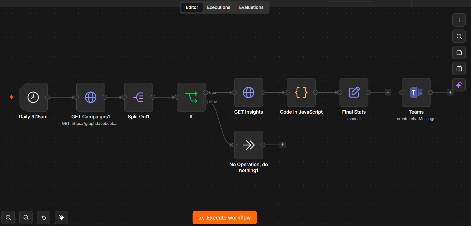Viewport: 471px width, 226px height.
Task: Click the Code in JavaScript output connector
Action: [x=315, y=92]
